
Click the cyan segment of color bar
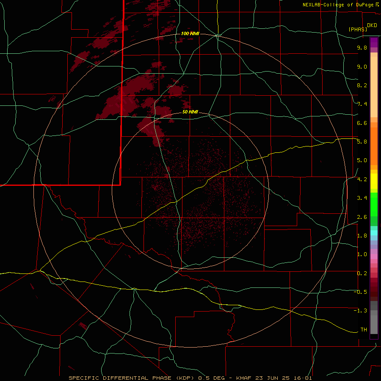tap(374, 233)
